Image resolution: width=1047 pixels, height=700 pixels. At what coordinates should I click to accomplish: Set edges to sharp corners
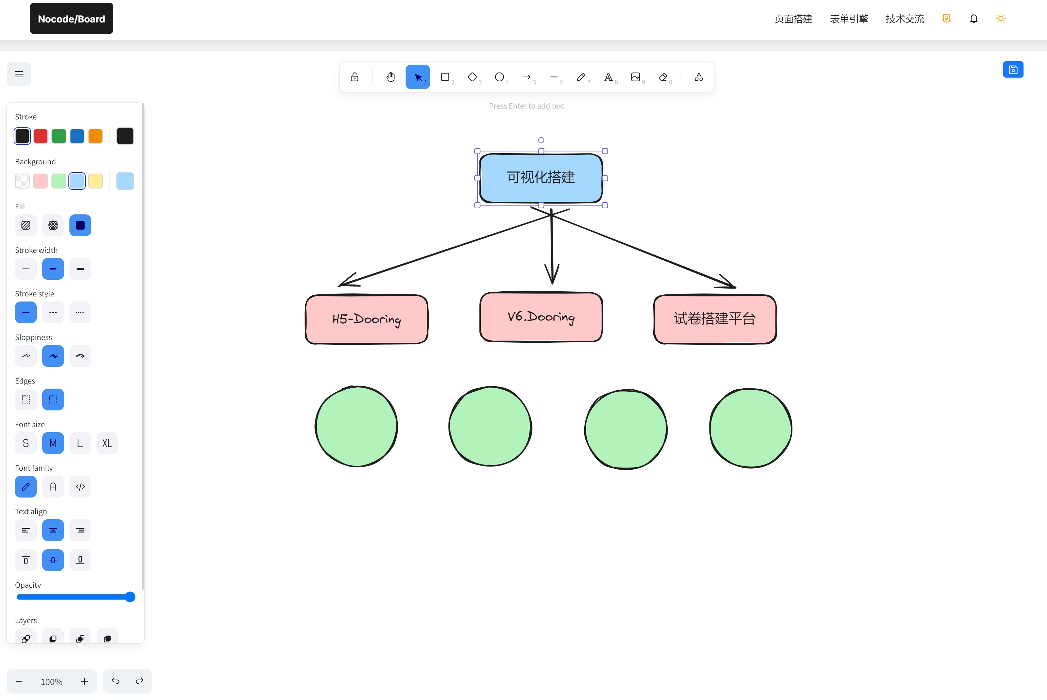(26, 400)
